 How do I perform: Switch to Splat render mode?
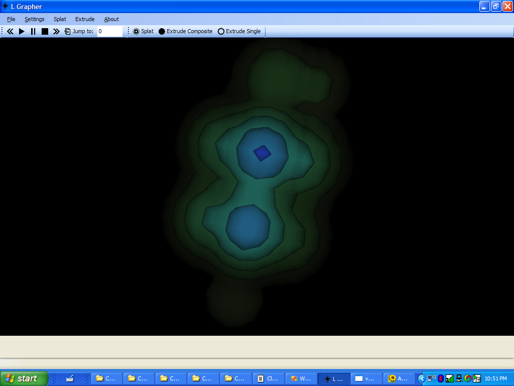click(143, 31)
